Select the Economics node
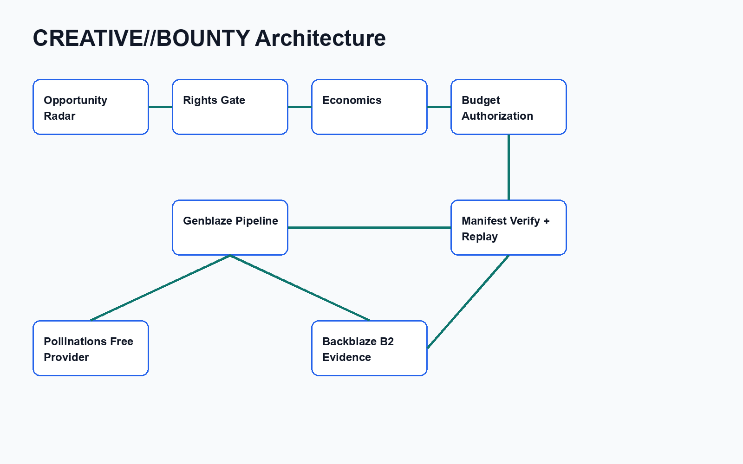 pos(369,107)
